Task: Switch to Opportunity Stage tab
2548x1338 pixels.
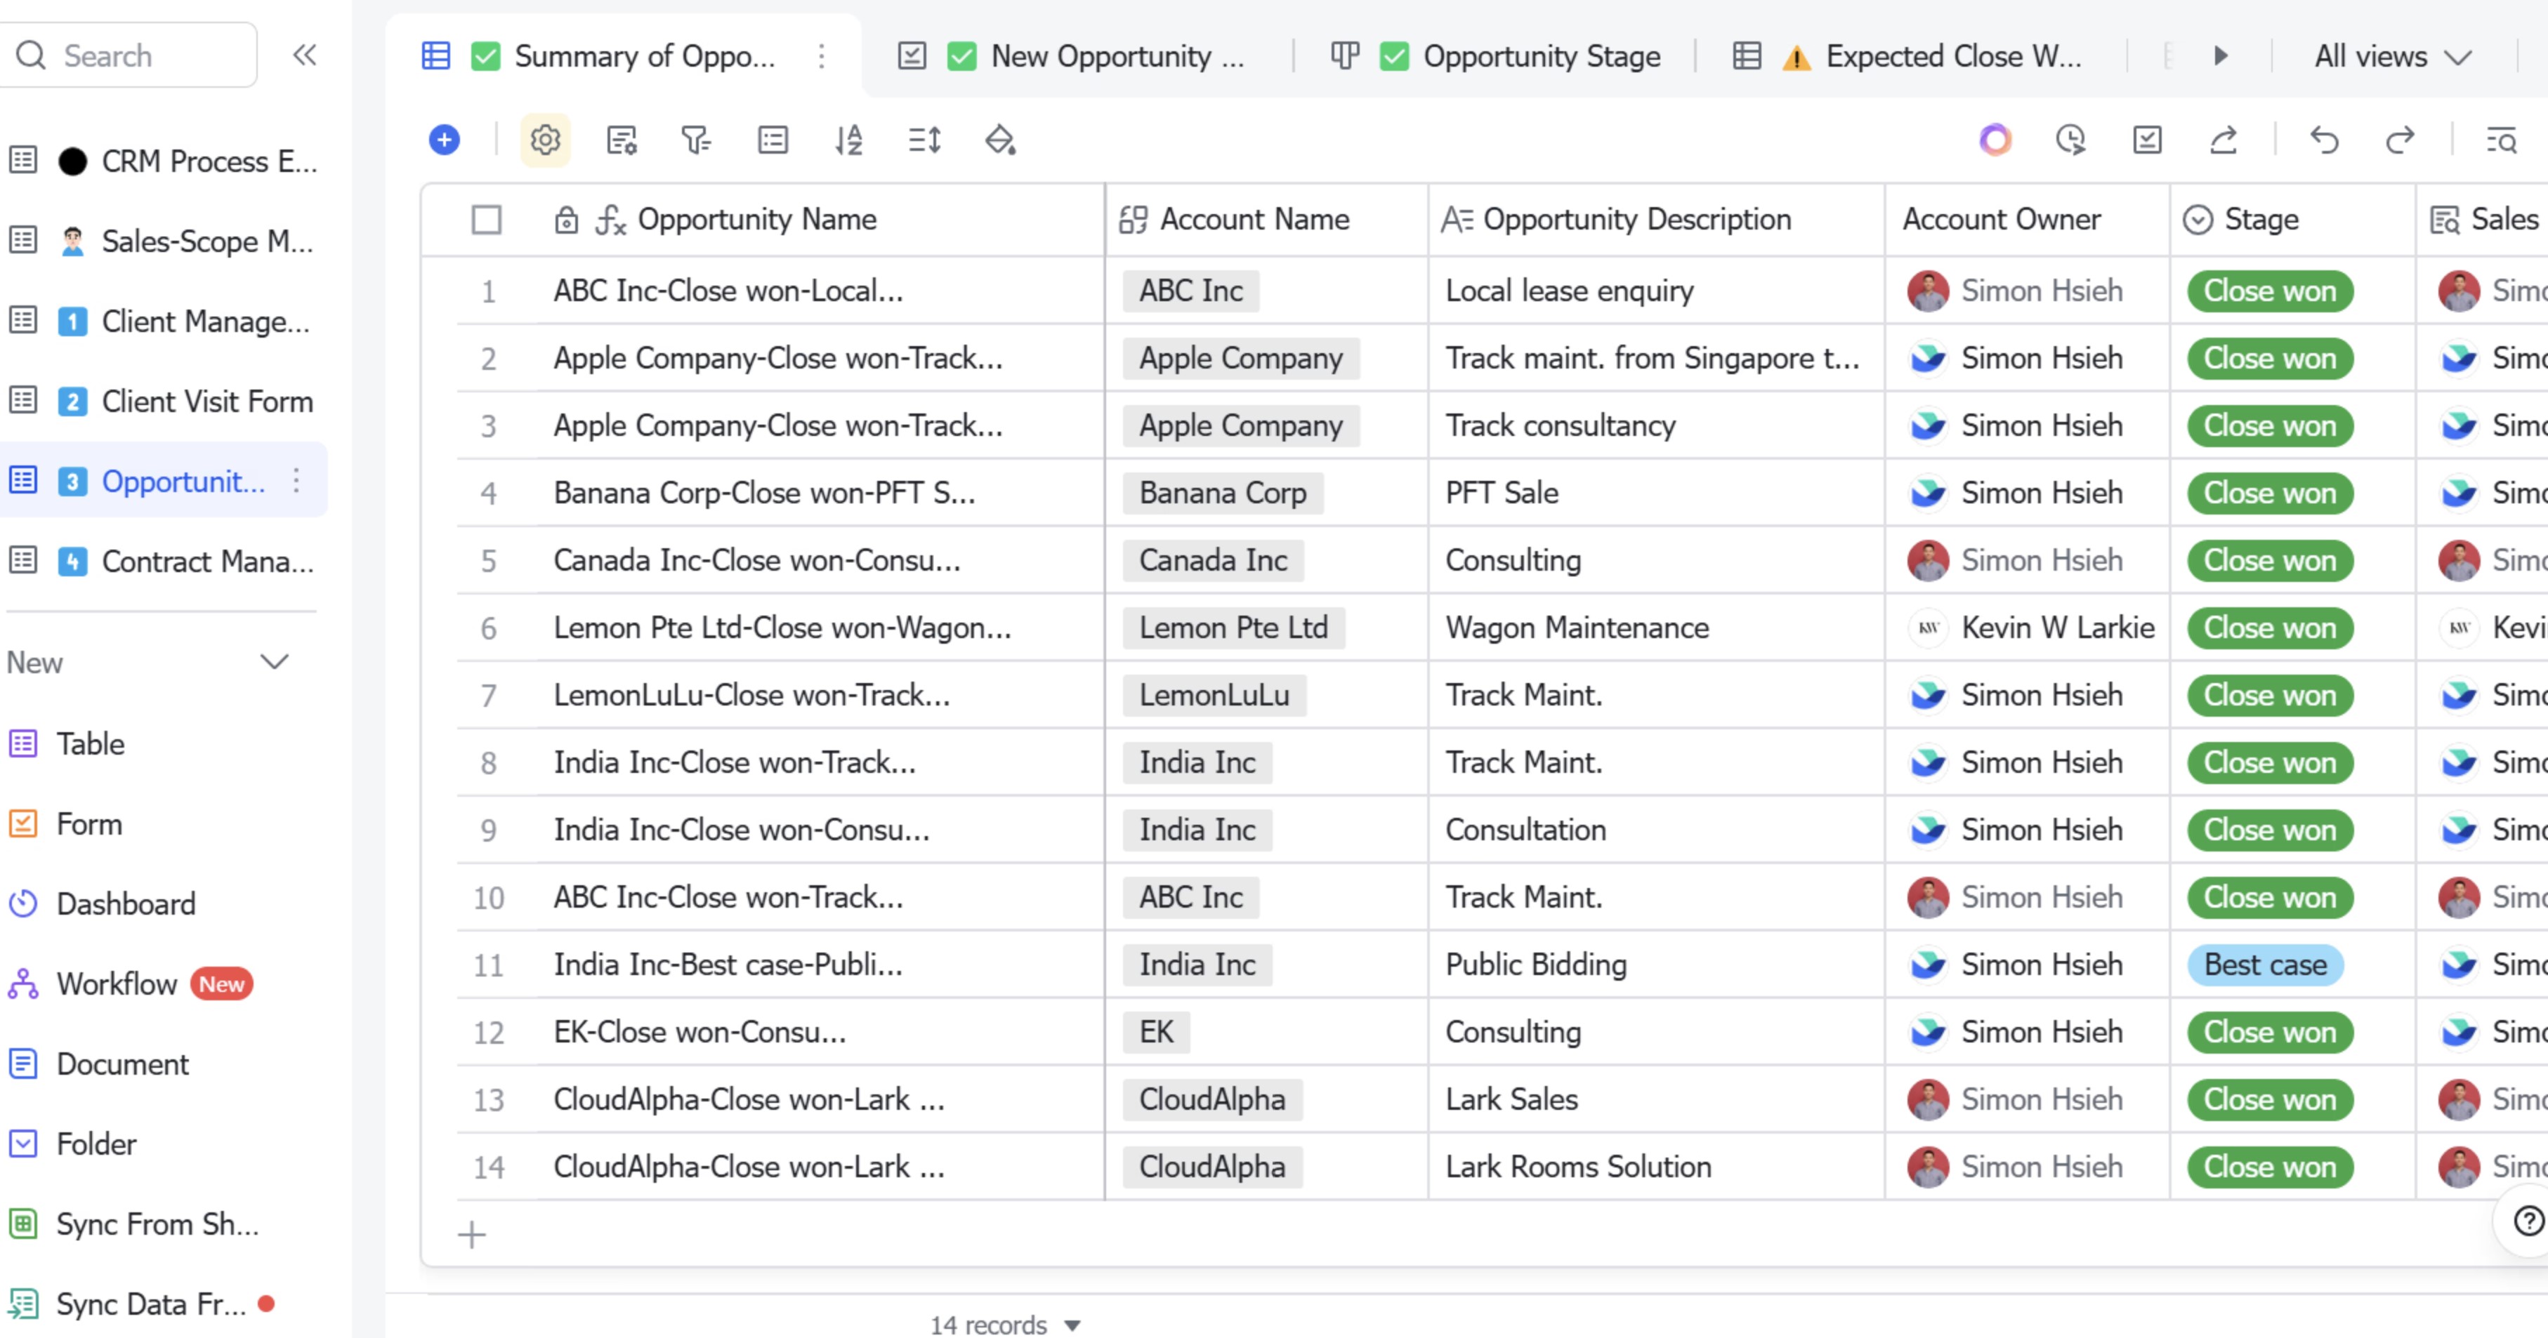Action: [1540, 56]
